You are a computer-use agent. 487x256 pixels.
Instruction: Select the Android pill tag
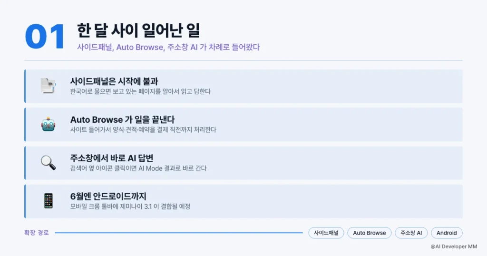(447, 233)
